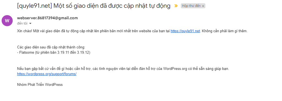Expand recipient details arrow next to đến tôi
The image size is (282, 101).
point(30,23)
